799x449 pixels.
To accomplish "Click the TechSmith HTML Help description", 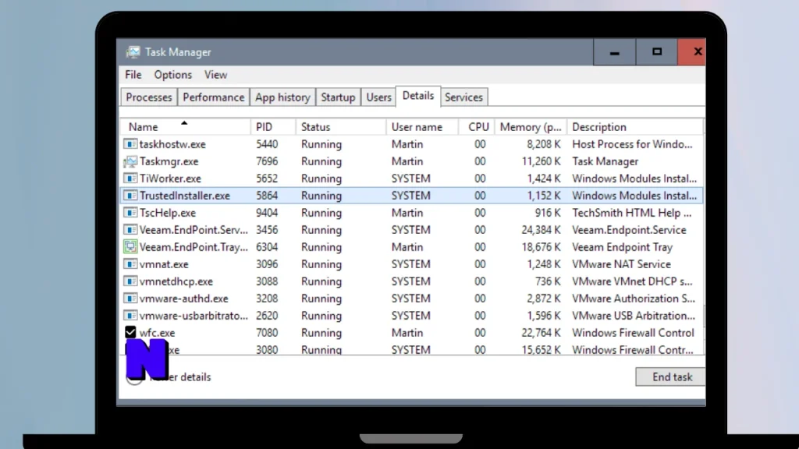I will (x=631, y=213).
